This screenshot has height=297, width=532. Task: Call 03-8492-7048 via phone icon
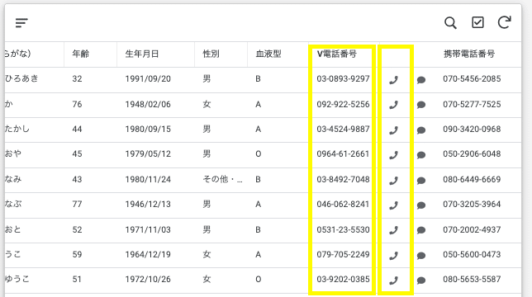coord(393,180)
